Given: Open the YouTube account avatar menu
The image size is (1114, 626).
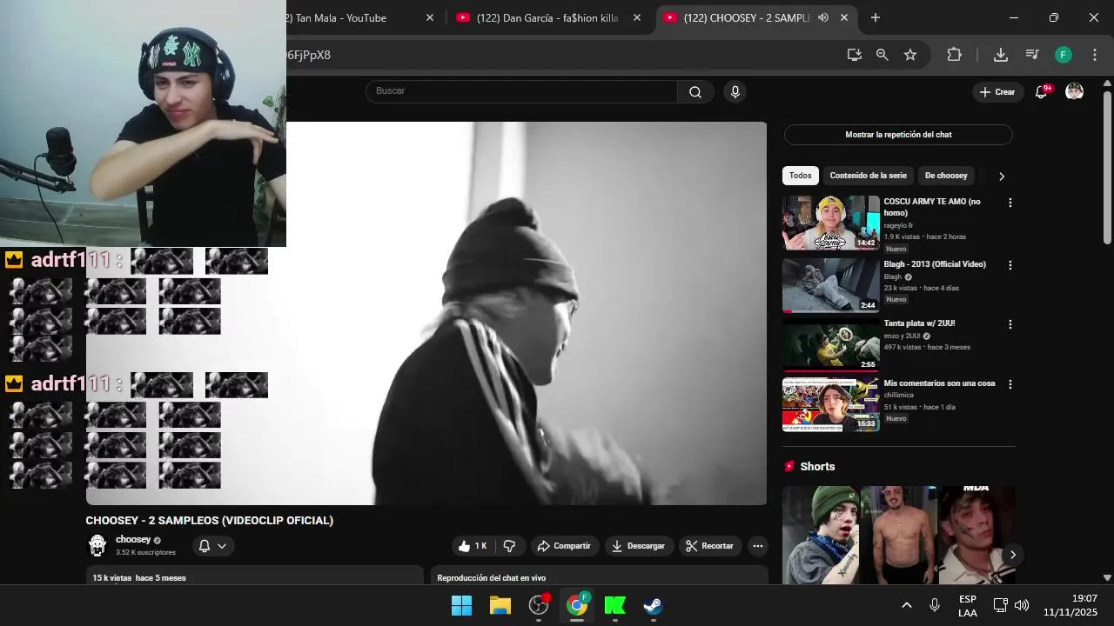Looking at the screenshot, I should coord(1075,92).
